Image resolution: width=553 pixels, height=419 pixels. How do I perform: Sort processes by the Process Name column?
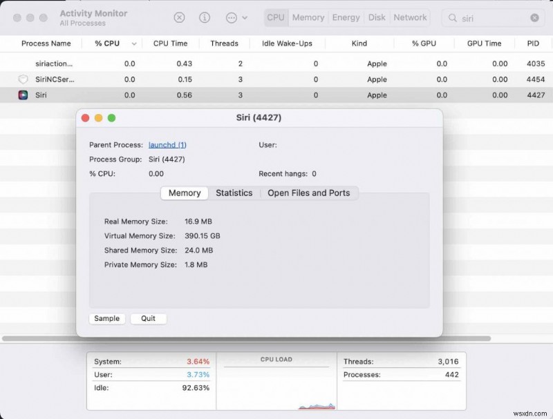coord(45,43)
